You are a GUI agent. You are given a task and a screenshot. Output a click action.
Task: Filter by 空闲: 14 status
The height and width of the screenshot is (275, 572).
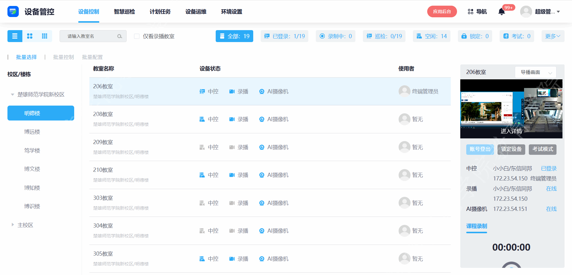(431, 36)
